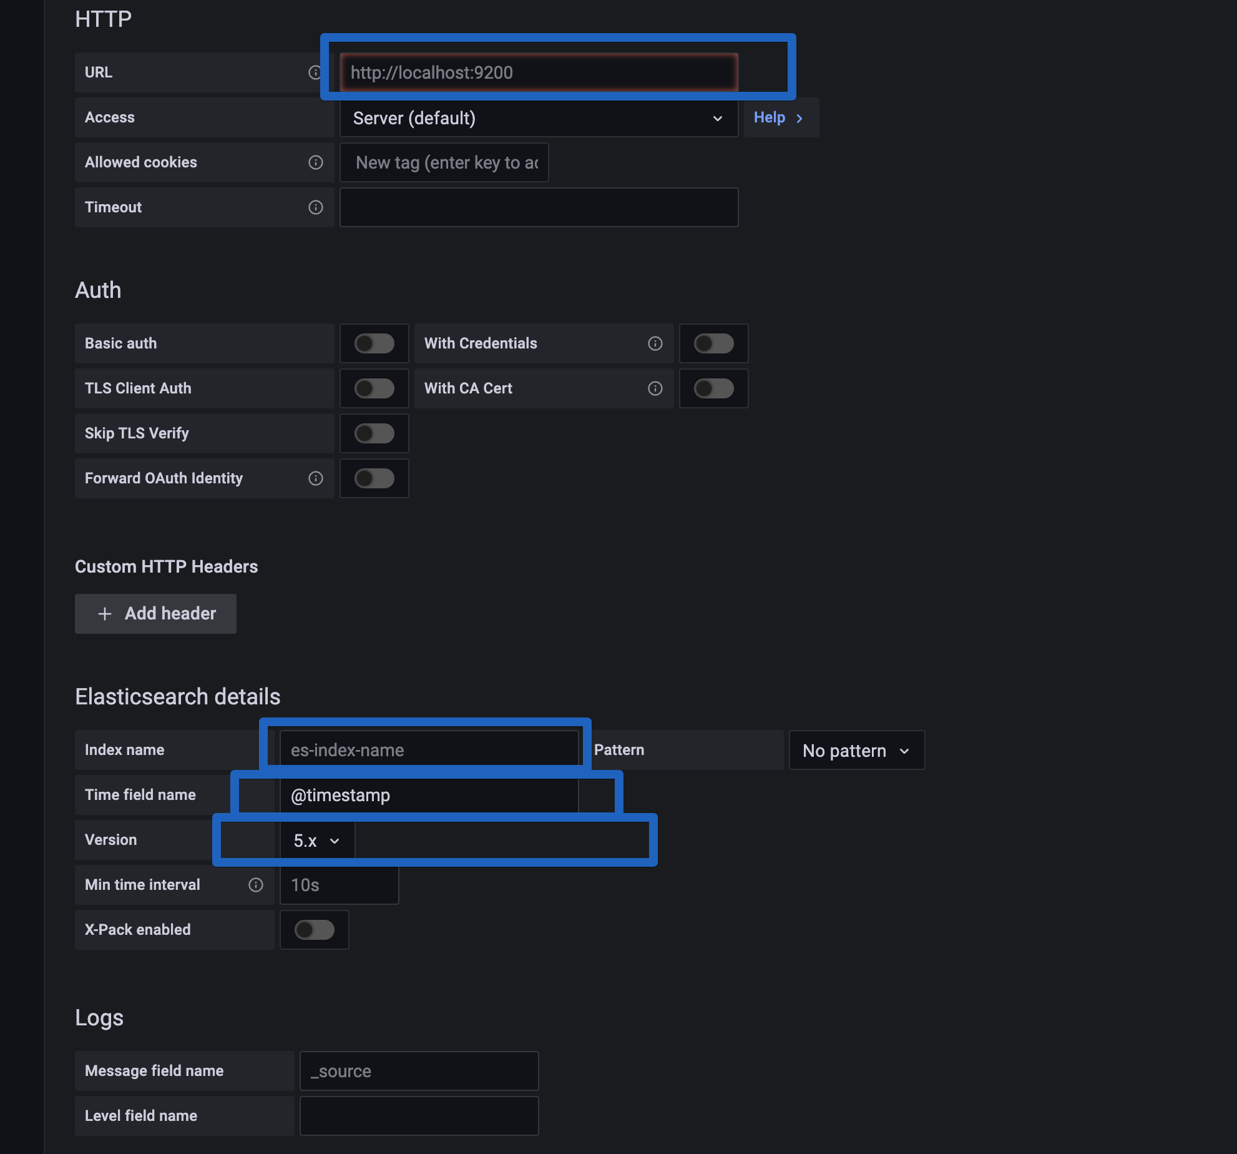The height and width of the screenshot is (1154, 1237).
Task: Click the Add header button
Action: (155, 614)
